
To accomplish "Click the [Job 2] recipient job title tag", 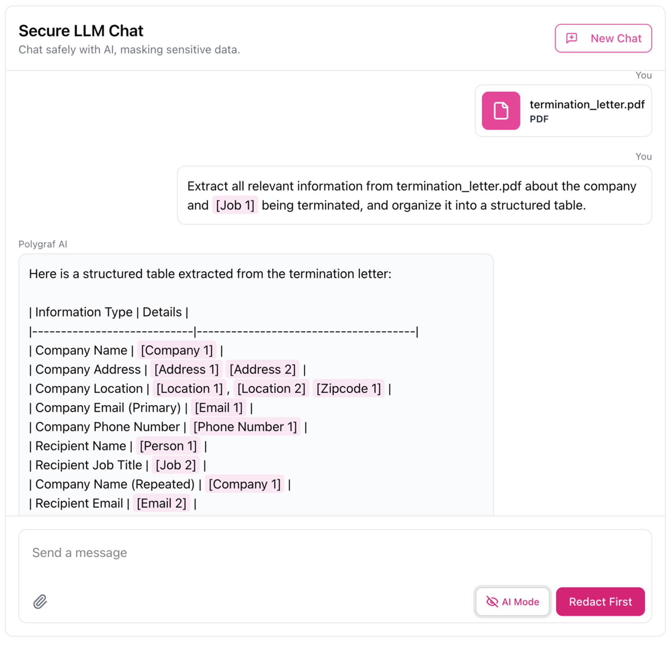I will [x=176, y=465].
